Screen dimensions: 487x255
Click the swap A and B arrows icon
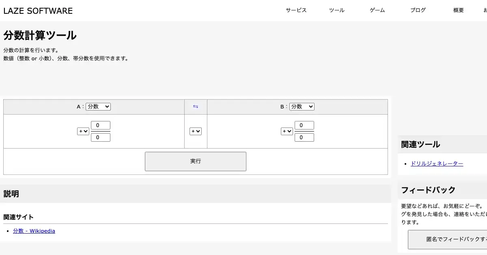tap(196, 107)
